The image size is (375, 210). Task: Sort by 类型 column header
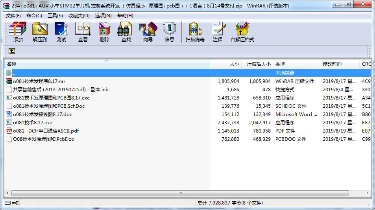coord(296,64)
